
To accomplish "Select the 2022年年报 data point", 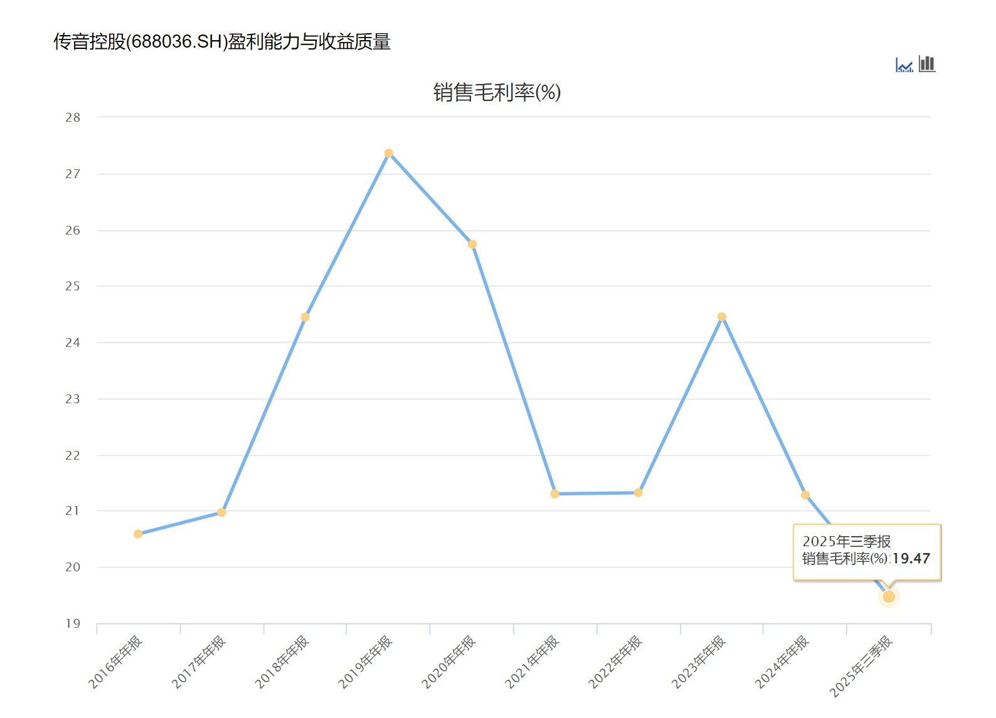I will point(638,493).
